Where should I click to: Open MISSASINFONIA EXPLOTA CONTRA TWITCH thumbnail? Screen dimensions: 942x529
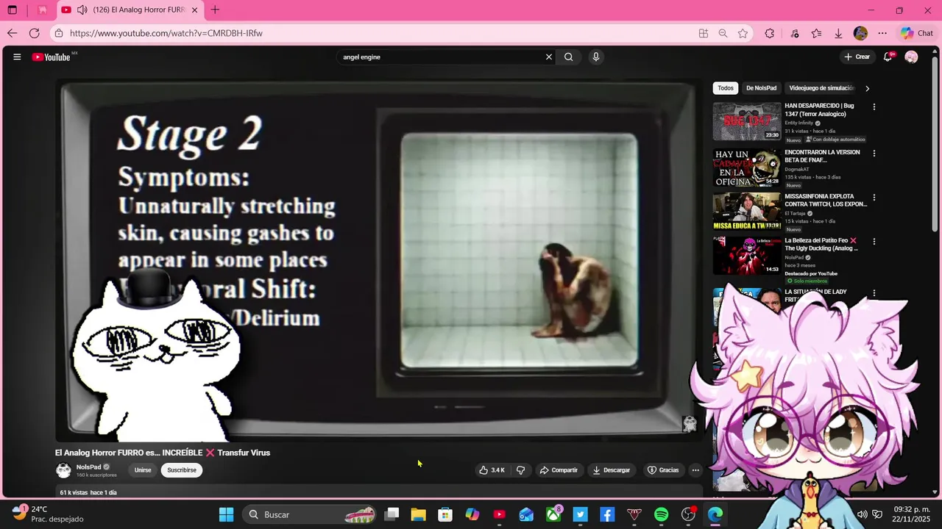[747, 212]
